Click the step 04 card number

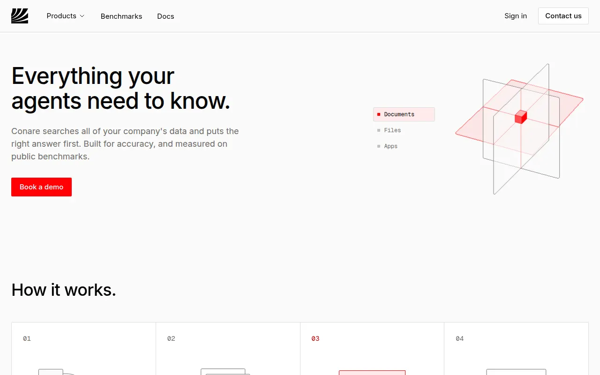(460, 338)
